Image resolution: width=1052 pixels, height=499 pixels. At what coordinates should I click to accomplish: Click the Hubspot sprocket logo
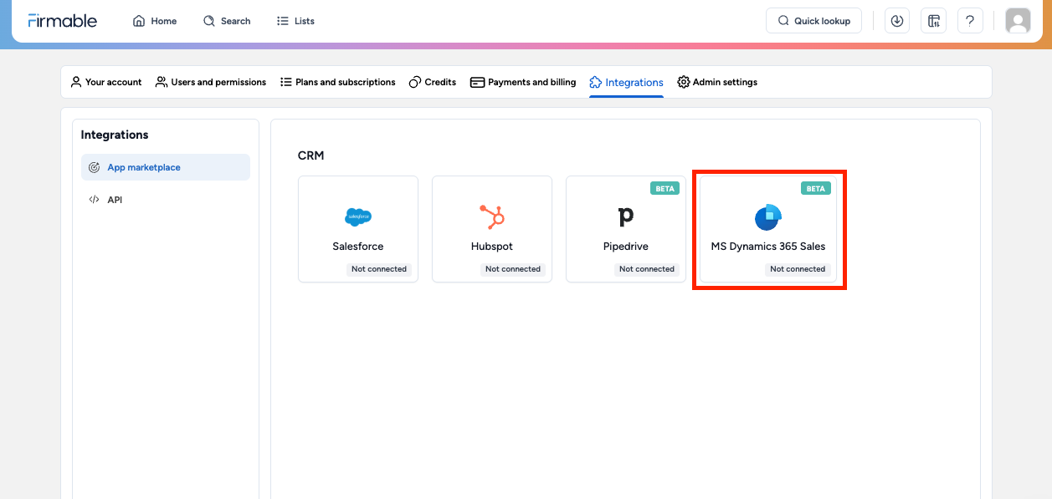point(492,217)
